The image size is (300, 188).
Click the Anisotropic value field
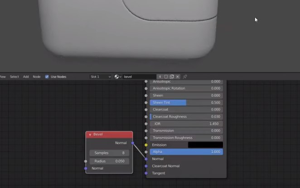point(186,82)
